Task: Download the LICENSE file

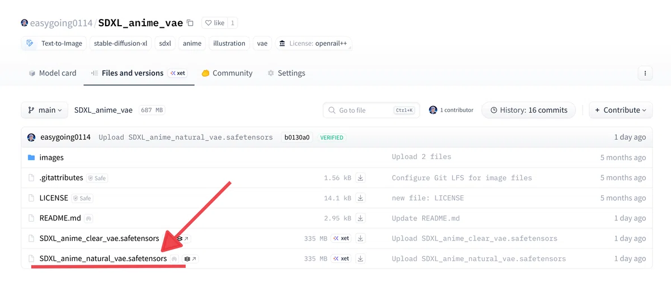Action: click(361, 198)
